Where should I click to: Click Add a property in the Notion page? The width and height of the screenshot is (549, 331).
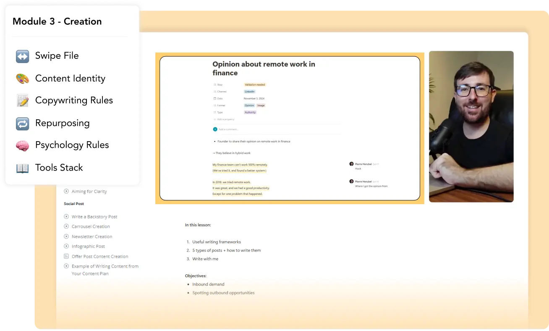point(224,119)
